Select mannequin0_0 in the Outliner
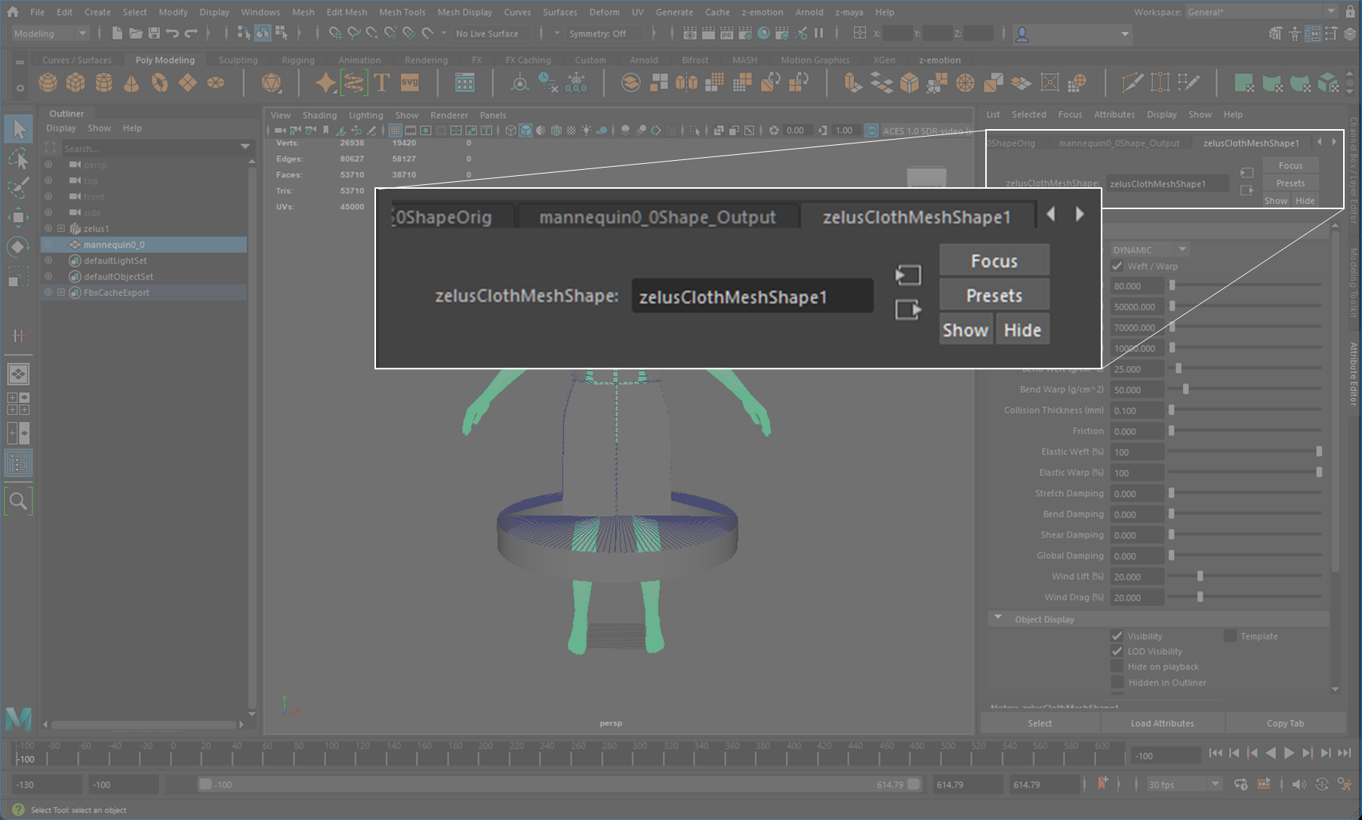Image resolution: width=1362 pixels, height=820 pixels. (x=143, y=245)
